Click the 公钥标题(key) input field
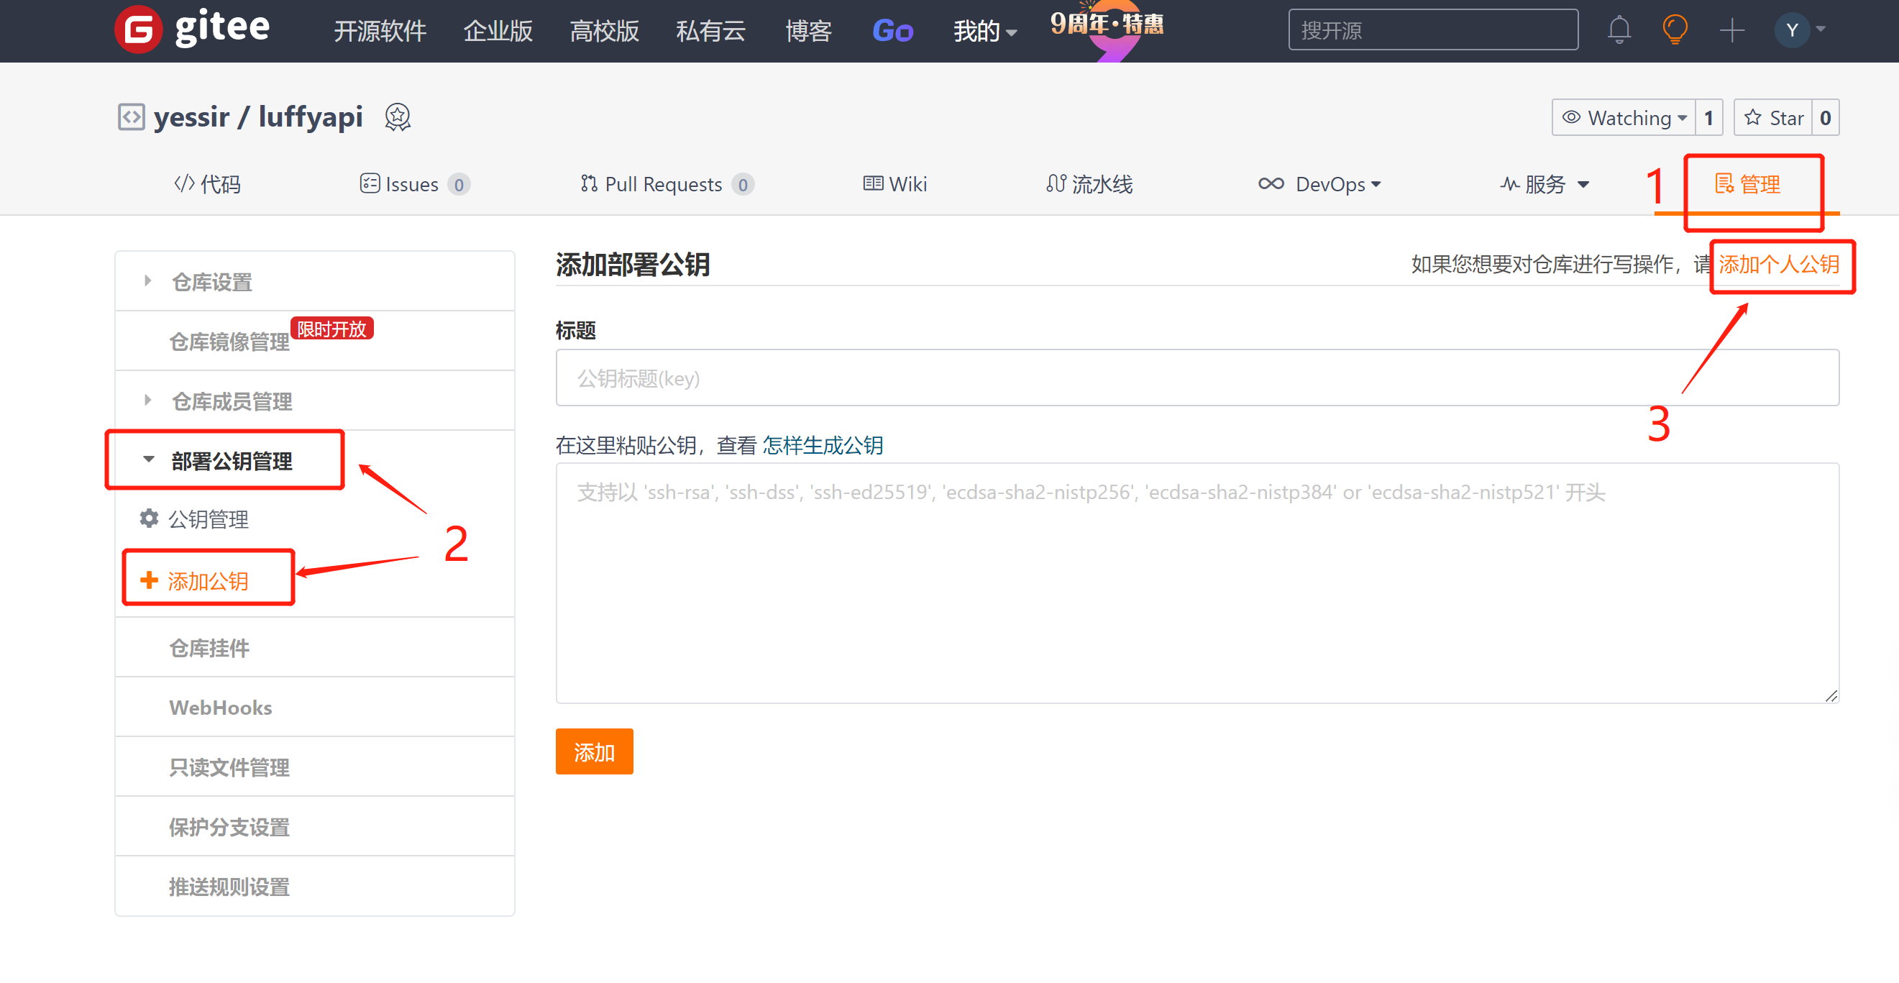The image size is (1899, 983). coord(1196,378)
